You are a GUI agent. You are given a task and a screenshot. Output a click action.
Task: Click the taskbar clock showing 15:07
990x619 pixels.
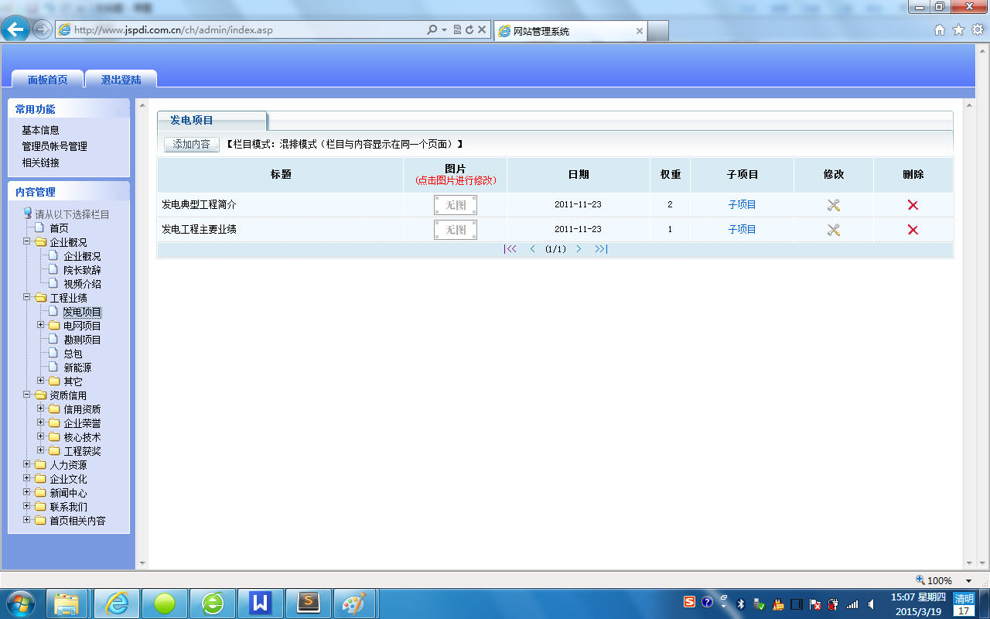918,604
